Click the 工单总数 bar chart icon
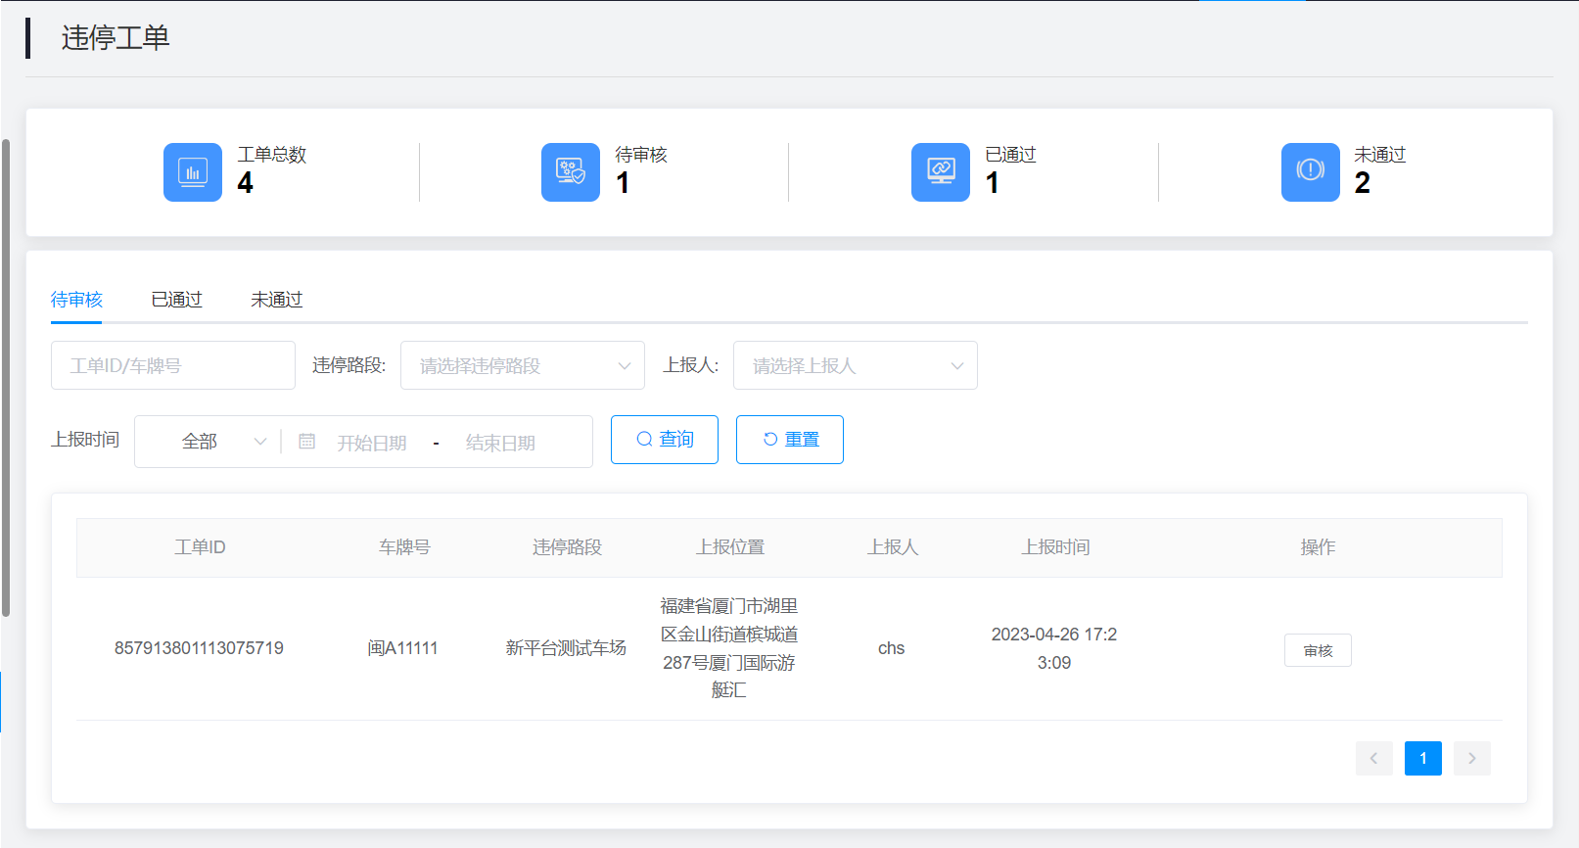1579x848 pixels. coord(193,172)
